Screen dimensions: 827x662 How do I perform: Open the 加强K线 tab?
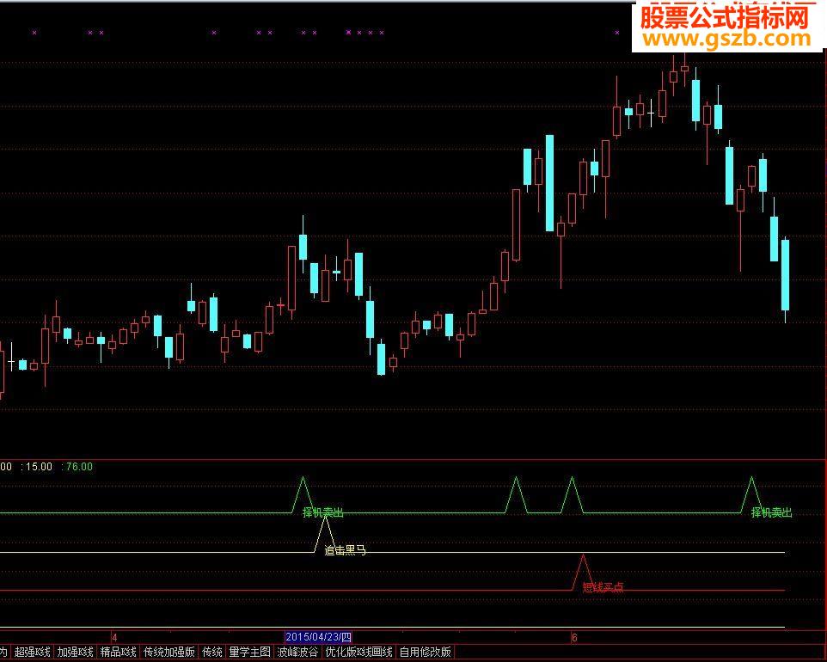coord(76,652)
